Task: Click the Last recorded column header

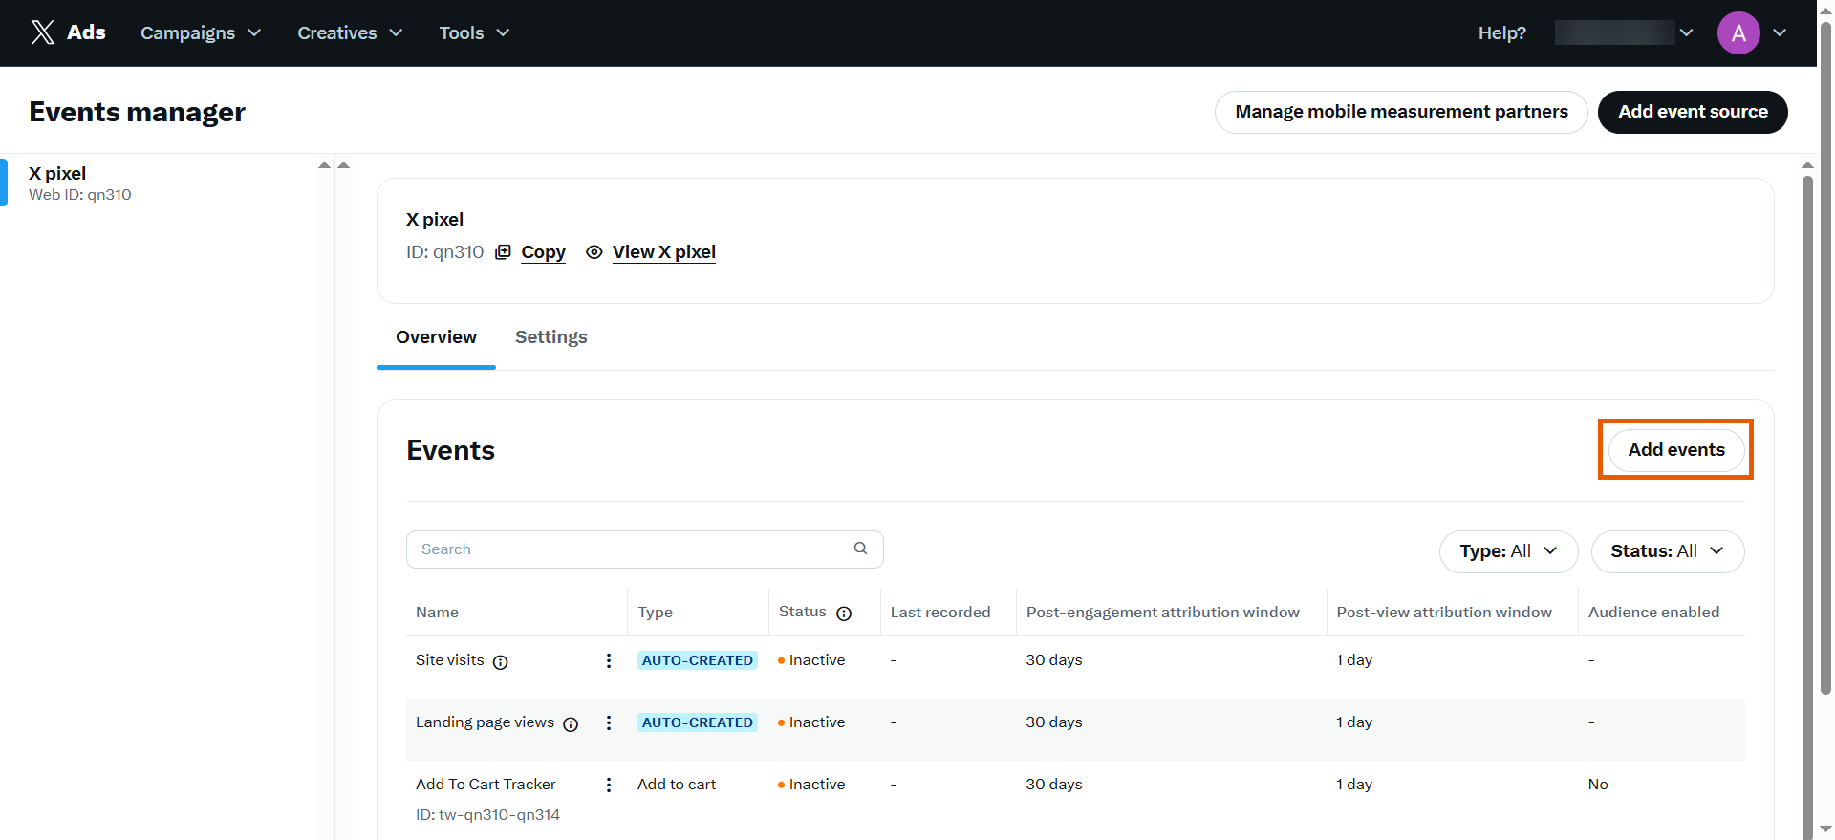Action: [940, 613]
